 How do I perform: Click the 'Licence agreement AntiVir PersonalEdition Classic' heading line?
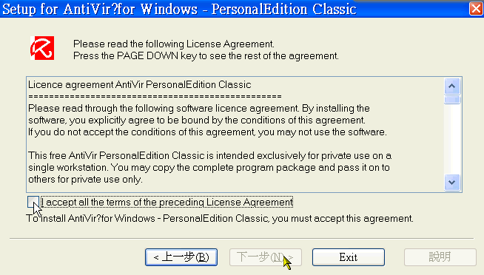click(x=140, y=84)
